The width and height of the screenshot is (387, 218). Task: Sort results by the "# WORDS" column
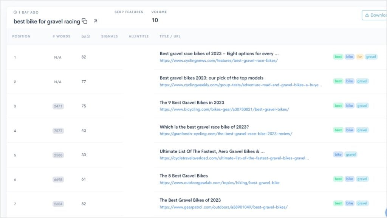60,36
